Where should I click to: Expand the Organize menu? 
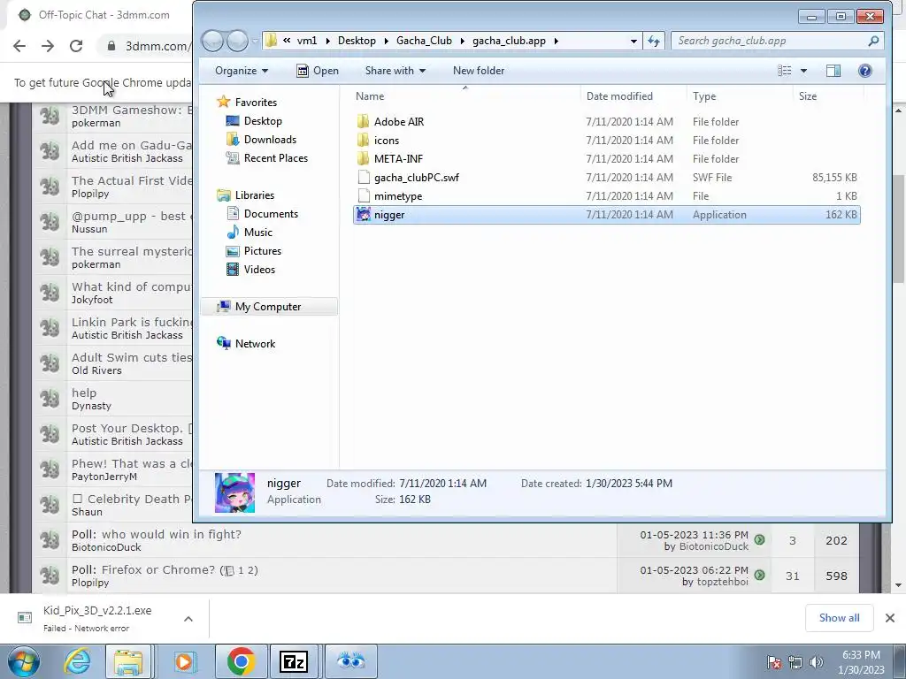coord(242,71)
